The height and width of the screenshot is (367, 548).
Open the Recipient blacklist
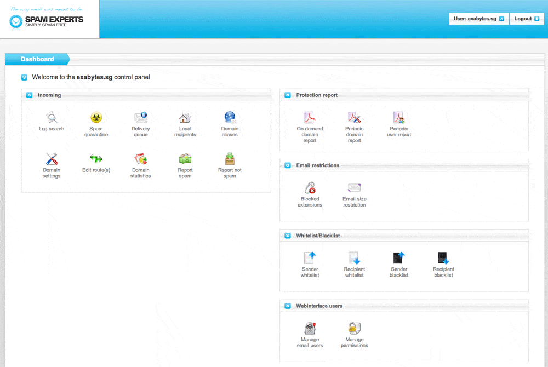(x=443, y=265)
